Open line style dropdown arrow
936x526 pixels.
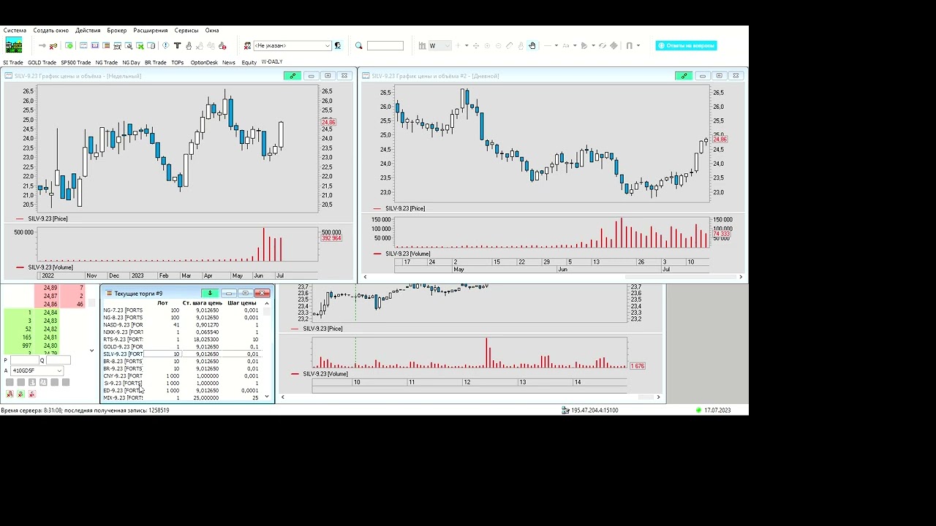556,45
